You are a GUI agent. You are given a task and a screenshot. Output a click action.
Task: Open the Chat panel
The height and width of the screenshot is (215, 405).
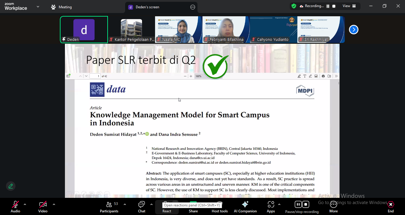coord(142,206)
